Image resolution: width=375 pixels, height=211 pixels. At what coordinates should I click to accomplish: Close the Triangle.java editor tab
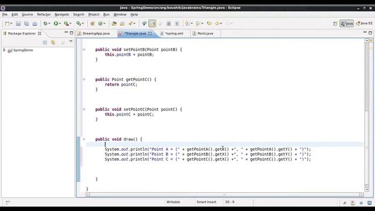tap(150, 33)
